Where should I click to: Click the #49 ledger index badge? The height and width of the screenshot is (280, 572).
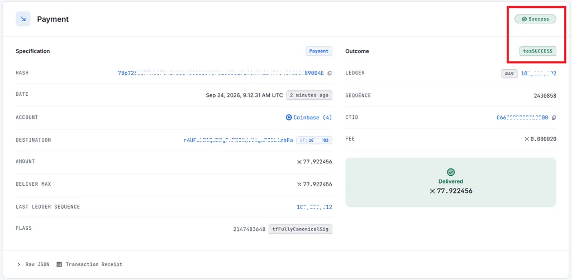pos(509,74)
